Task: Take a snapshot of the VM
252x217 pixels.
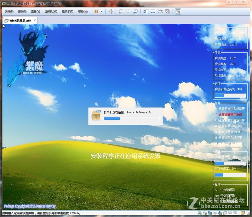Action: (121, 11)
